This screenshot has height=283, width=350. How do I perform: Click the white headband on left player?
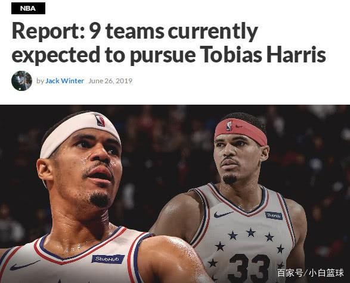pos(79,135)
